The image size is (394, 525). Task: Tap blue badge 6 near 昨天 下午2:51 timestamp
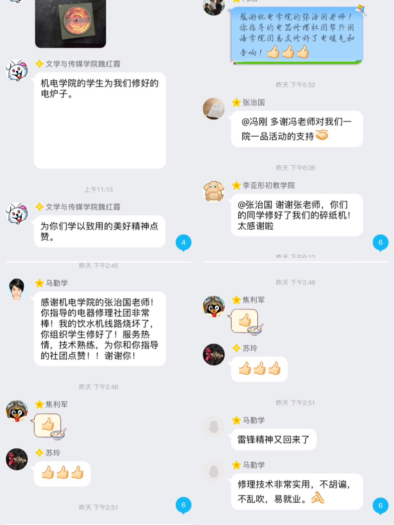[184, 505]
